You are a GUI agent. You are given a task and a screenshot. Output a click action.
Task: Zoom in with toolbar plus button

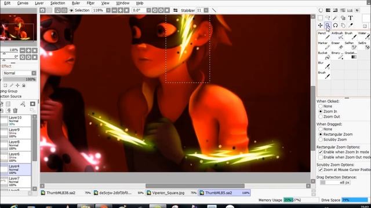pyautogui.click(x=121, y=10)
